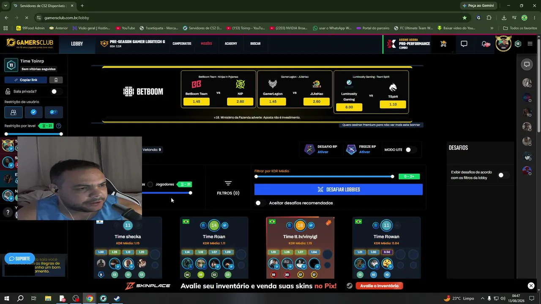Viewport: 541px width, 304px height.
Task: Click the chat panel icon in right sidebar
Action: pos(527,65)
